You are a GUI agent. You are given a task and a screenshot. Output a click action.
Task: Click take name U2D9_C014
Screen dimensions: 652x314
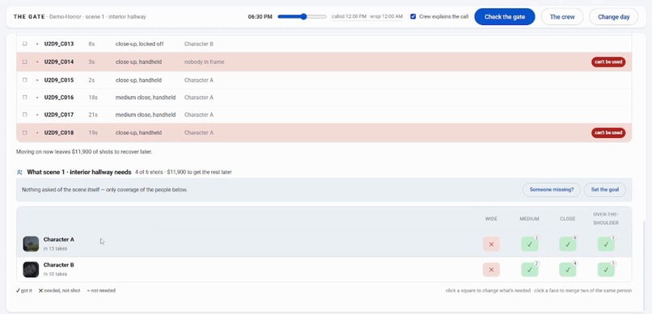pos(58,62)
